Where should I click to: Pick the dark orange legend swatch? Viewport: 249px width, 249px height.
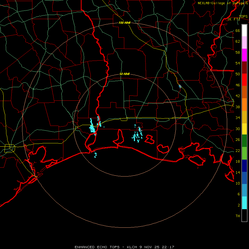click(x=244, y=92)
